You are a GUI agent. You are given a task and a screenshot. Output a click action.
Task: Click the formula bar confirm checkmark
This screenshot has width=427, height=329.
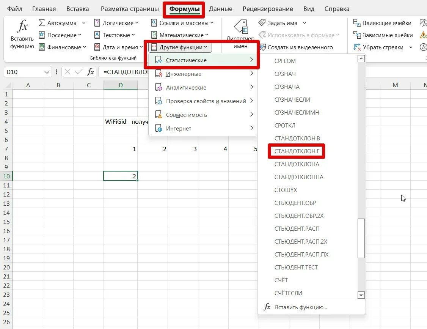pos(79,72)
